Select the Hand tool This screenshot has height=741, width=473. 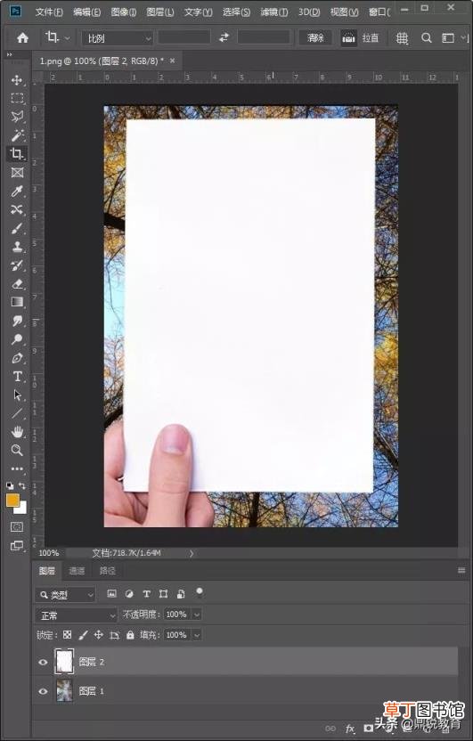click(17, 431)
